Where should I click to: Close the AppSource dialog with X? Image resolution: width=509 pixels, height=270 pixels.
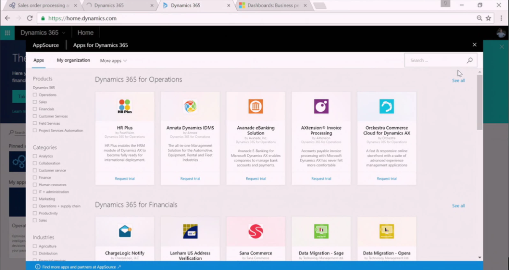pyautogui.click(x=475, y=45)
